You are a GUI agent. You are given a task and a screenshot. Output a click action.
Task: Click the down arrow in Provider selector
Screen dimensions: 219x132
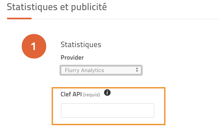[137, 71]
